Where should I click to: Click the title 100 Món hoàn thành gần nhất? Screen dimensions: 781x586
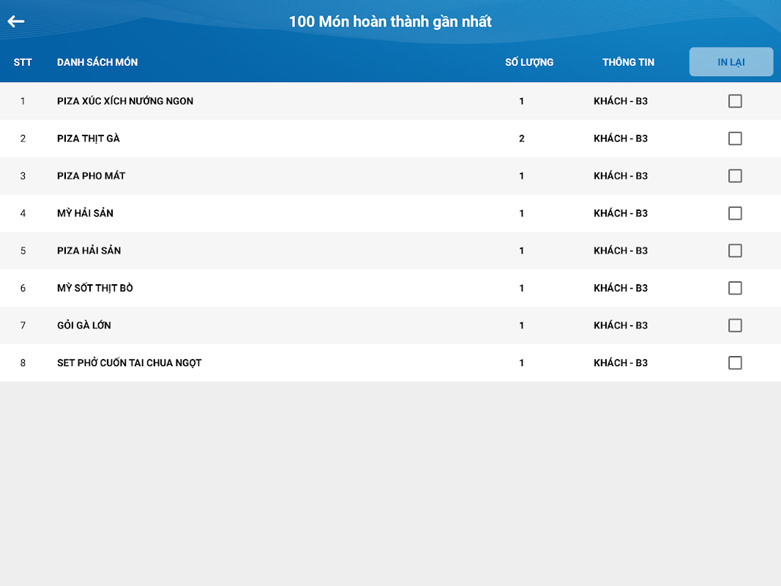point(390,21)
